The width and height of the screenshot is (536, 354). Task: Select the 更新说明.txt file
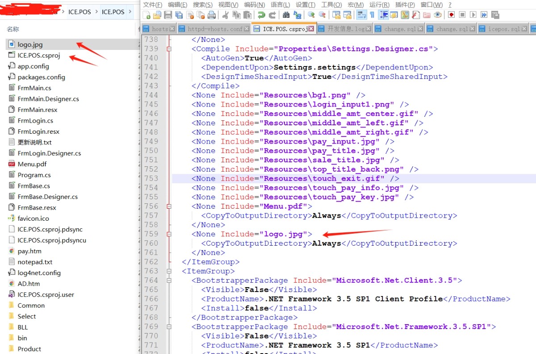click(x=34, y=142)
